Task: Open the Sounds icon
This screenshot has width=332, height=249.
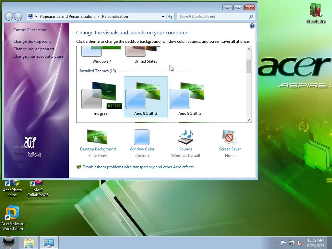Action: [x=186, y=137]
